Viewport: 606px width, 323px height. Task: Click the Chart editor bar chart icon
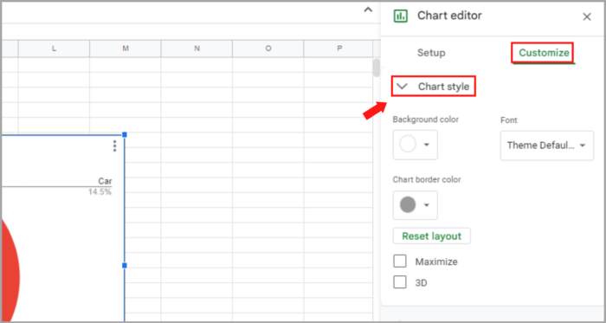pyautogui.click(x=400, y=16)
